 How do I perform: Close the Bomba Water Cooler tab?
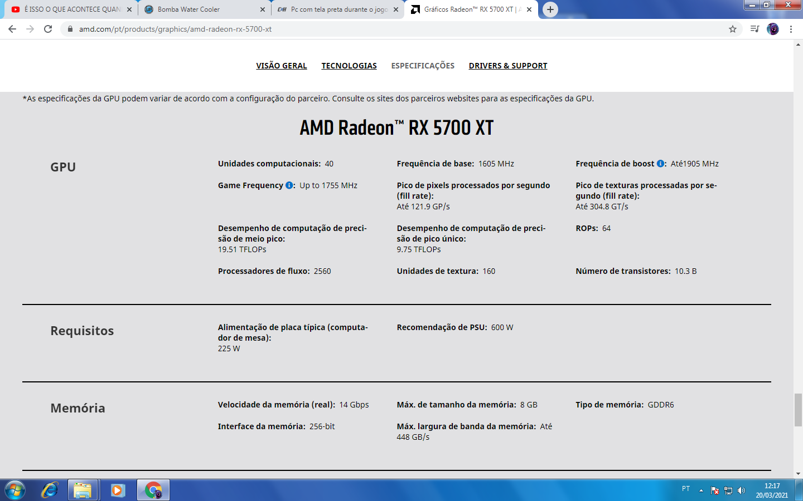(x=263, y=9)
